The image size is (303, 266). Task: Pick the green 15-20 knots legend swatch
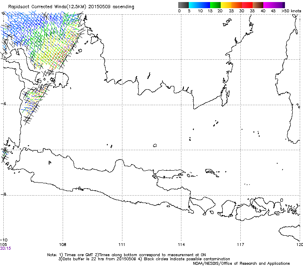(x=215, y=5)
